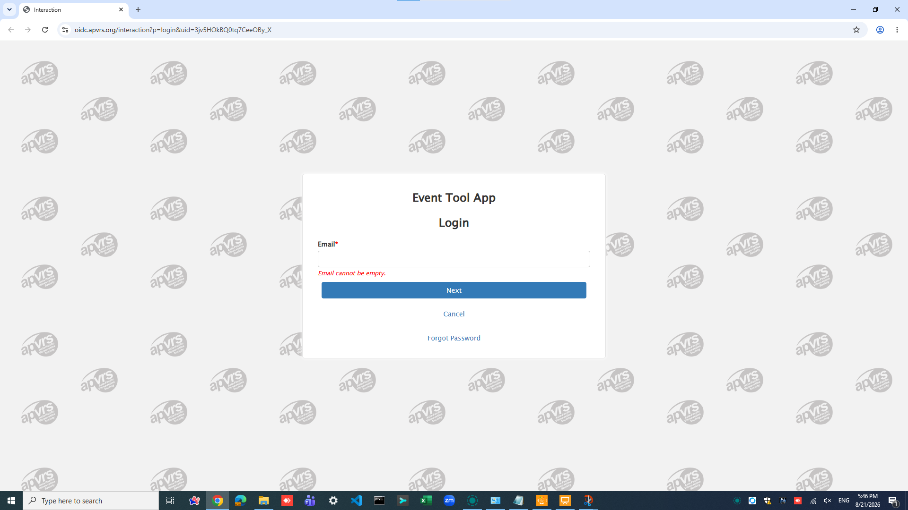Screen dimensions: 908x510
Task: Open the Snipping Tool scissors taskbar icon
Action: 588,501
